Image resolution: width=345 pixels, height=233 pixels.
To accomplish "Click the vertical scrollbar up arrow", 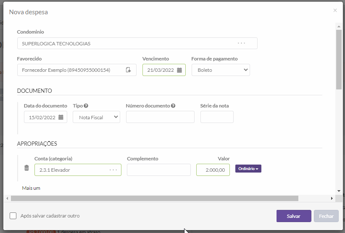I will click(339, 26).
